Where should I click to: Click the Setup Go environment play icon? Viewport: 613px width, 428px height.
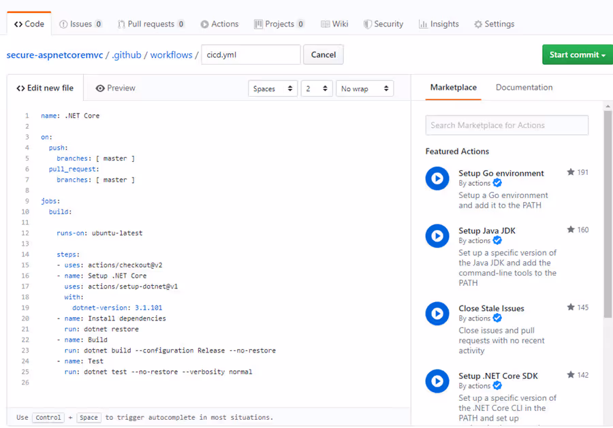[x=437, y=178]
